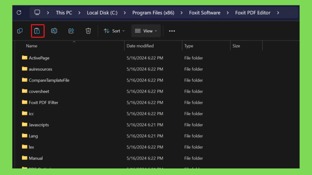Sort by Date modified column header
Image resolution: width=312 pixels, height=175 pixels.
140,46
